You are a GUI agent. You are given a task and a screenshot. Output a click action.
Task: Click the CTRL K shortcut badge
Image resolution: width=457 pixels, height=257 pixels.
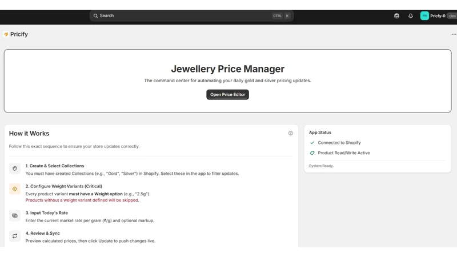click(281, 16)
